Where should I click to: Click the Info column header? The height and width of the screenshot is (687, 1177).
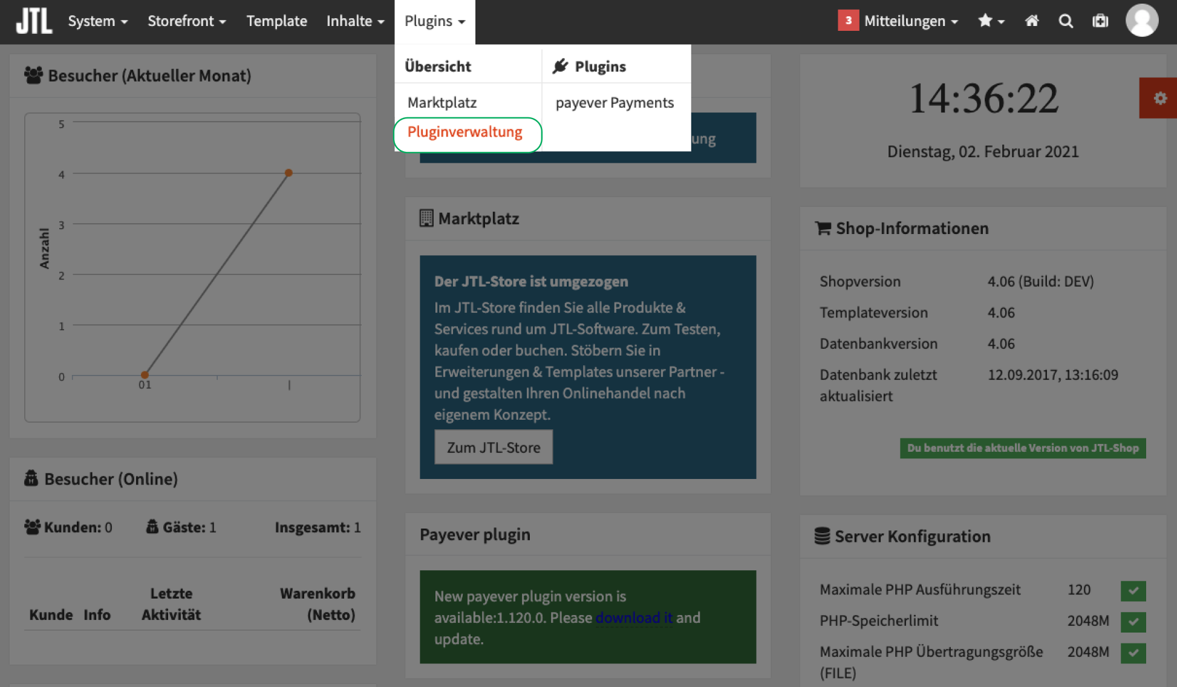(x=97, y=614)
